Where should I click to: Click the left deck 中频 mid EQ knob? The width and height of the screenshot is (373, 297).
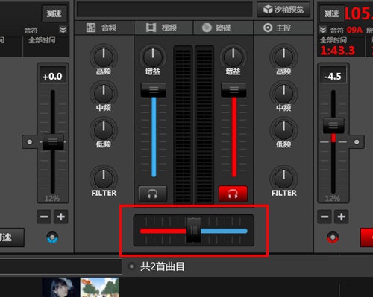[x=104, y=94]
